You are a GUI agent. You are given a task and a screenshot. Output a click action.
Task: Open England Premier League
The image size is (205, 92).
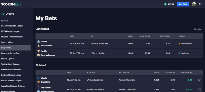click(x=12, y=37)
